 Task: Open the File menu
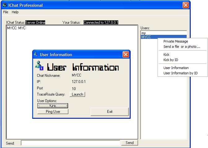point(6,12)
